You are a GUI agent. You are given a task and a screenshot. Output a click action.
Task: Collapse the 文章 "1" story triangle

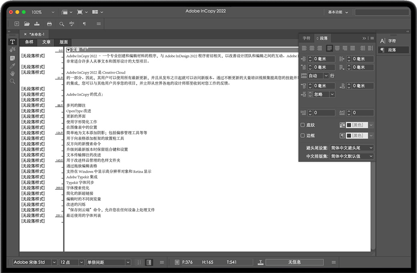tap(68, 49)
